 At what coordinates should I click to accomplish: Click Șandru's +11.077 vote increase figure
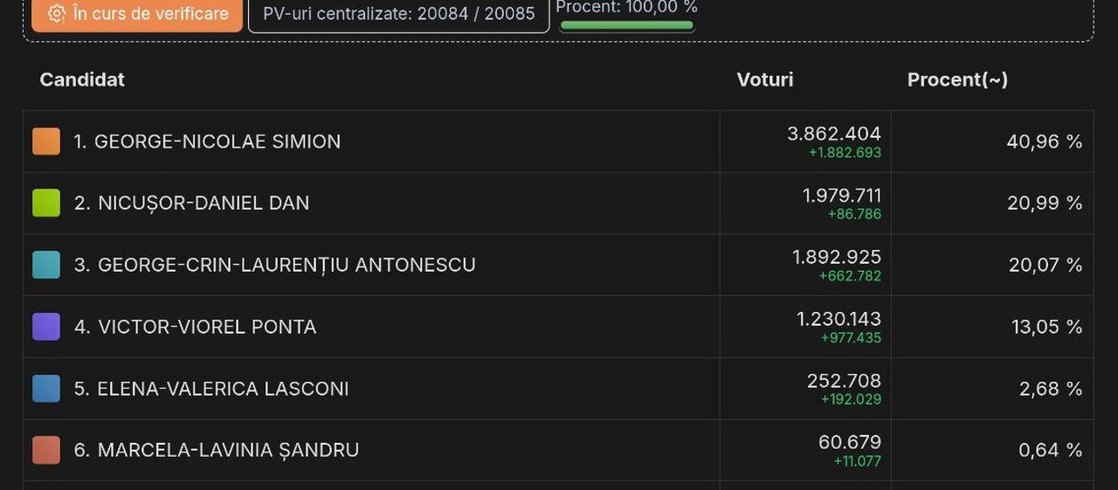pyautogui.click(x=857, y=461)
